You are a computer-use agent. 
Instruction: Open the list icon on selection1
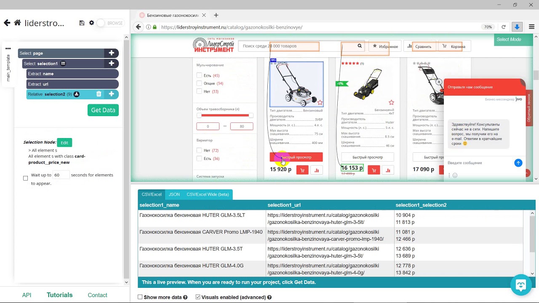[63, 64]
